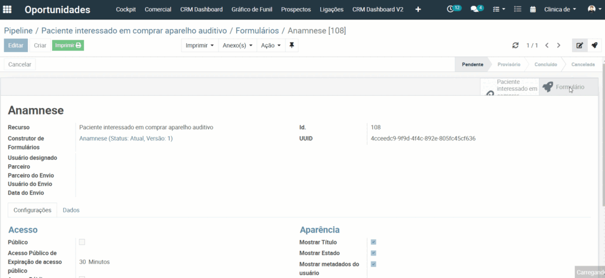605x278 pixels.
Task: Open the Clinica de company dropdown
Action: pyautogui.click(x=560, y=9)
